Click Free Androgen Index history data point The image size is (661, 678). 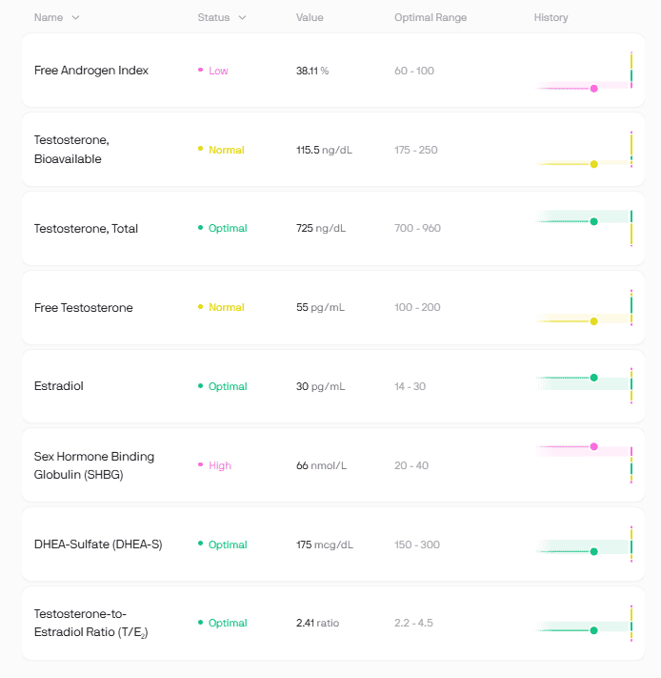(593, 88)
